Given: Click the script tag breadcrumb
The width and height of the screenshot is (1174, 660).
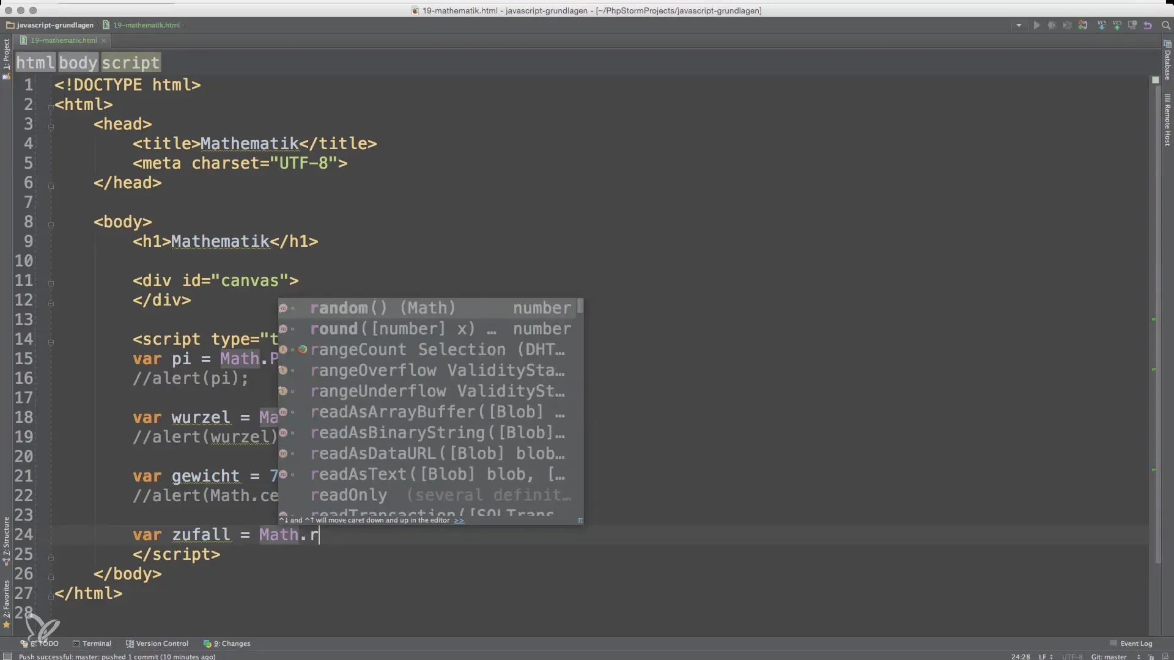Looking at the screenshot, I should click(x=130, y=62).
